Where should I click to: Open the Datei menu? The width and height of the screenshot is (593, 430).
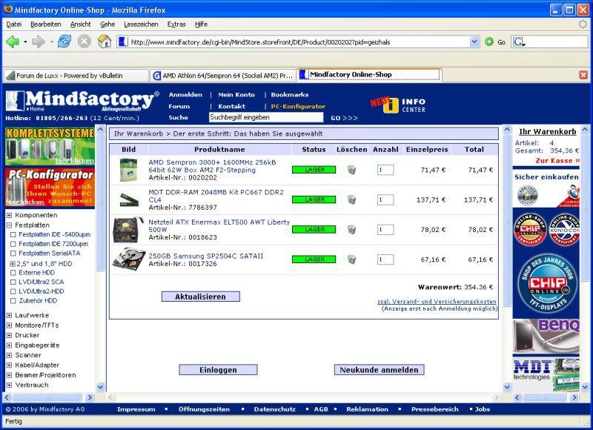click(x=14, y=24)
